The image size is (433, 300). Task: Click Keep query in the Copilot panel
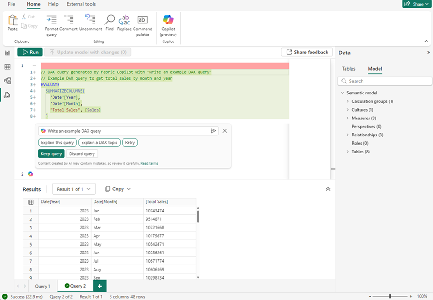(51, 153)
